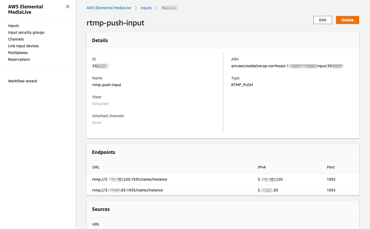Click the input ID breadcrumb item

[169, 8]
